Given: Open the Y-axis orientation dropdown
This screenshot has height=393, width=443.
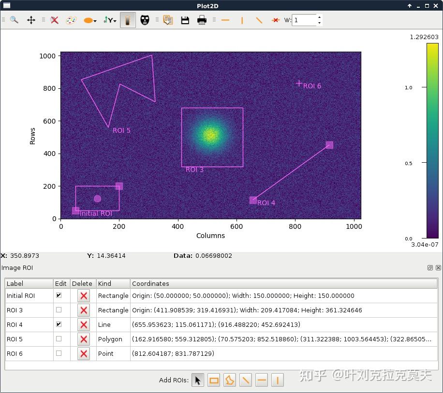Looking at the screenshot, I should tap(114, 20).
